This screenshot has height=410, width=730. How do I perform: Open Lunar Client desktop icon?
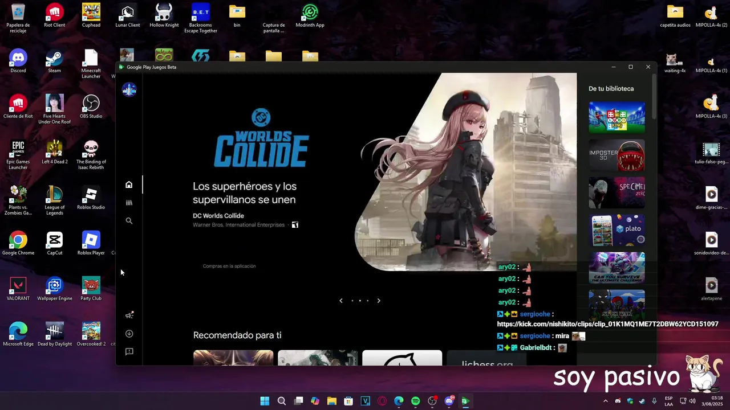tap(128, 16)
